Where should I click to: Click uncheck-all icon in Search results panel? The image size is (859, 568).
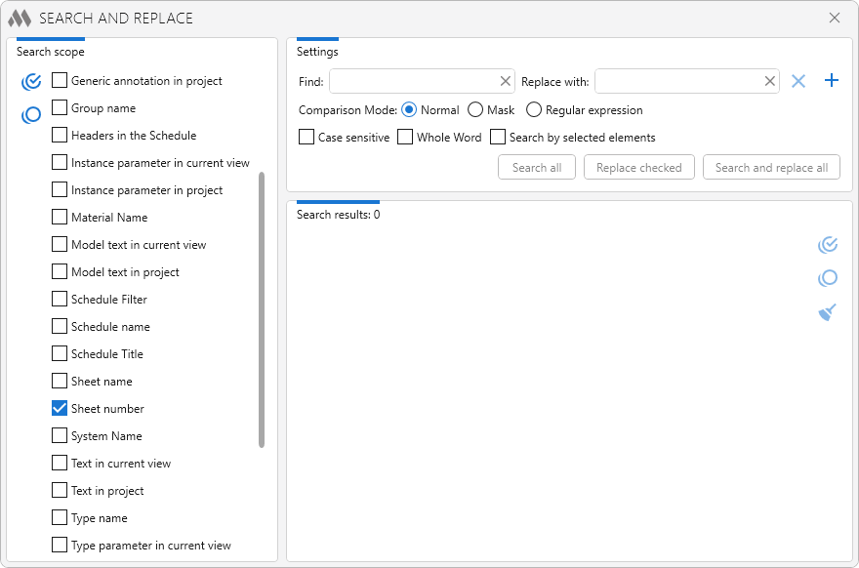point(828,279)
